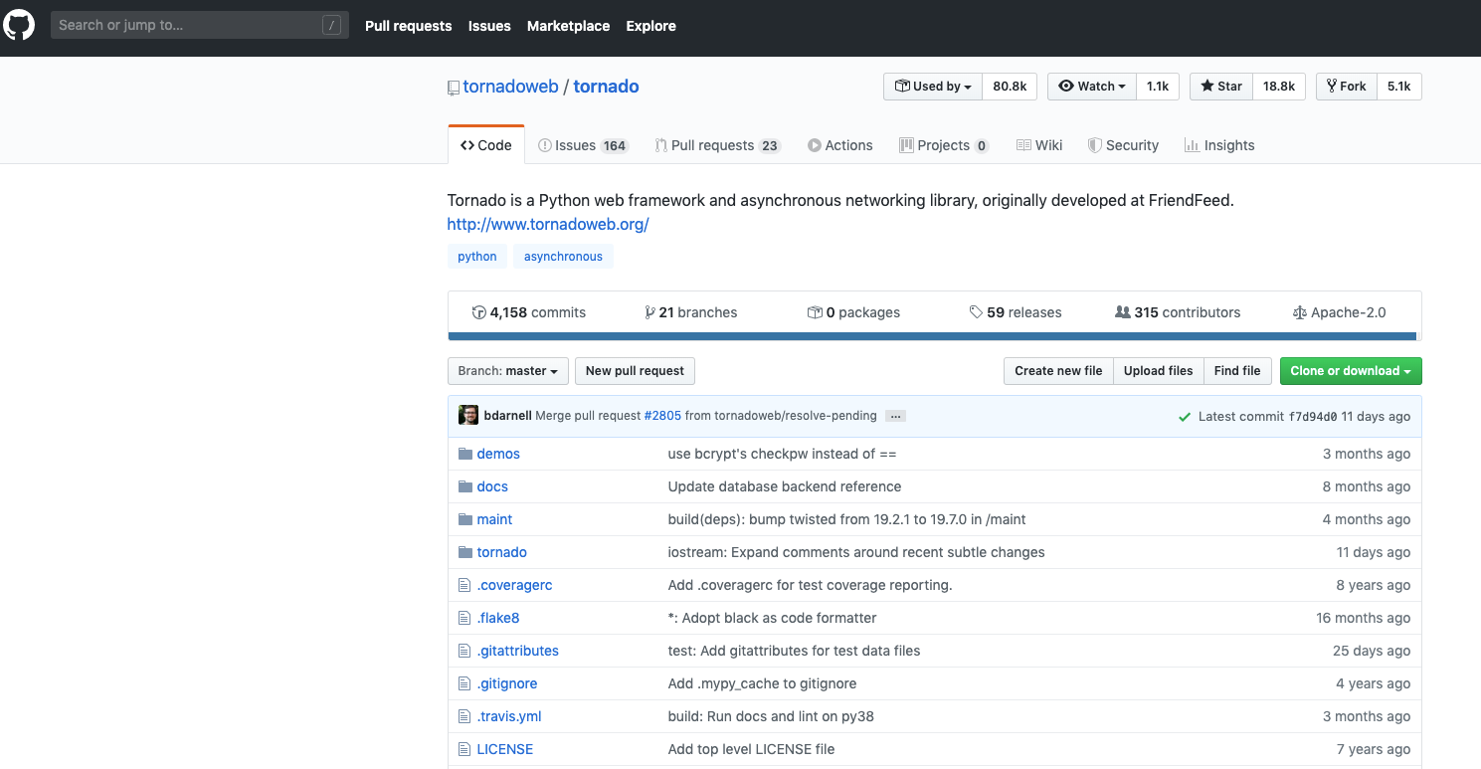Open the tornadoweb owner link
The width and height of the screenshot is (1481, 769).
tap(510, 87)
